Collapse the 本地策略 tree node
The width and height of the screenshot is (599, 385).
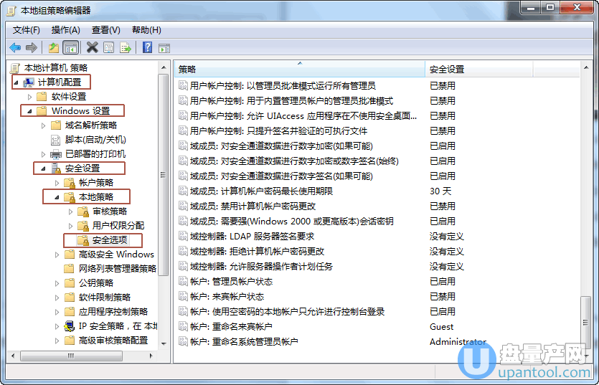pyautogui.click(x=57, y=197)
